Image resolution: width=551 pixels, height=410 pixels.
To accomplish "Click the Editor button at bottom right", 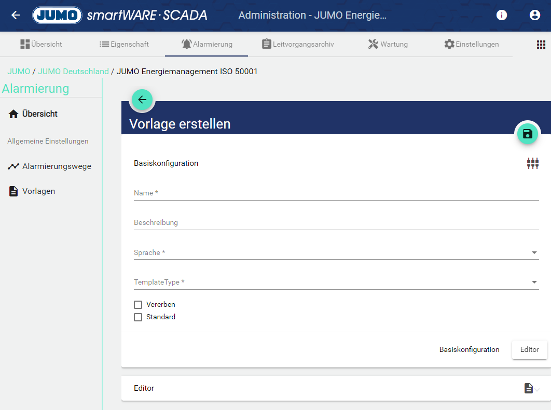I will [529, 350].
